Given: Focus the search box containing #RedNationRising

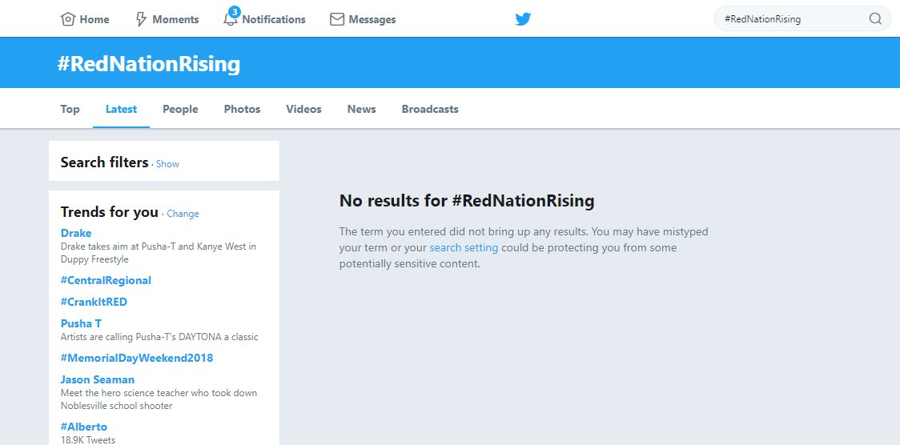Looking at the screenshot, I should (802, 19).
